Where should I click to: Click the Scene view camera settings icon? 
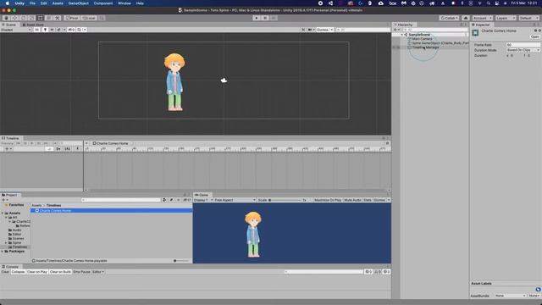tap(310, 30)
